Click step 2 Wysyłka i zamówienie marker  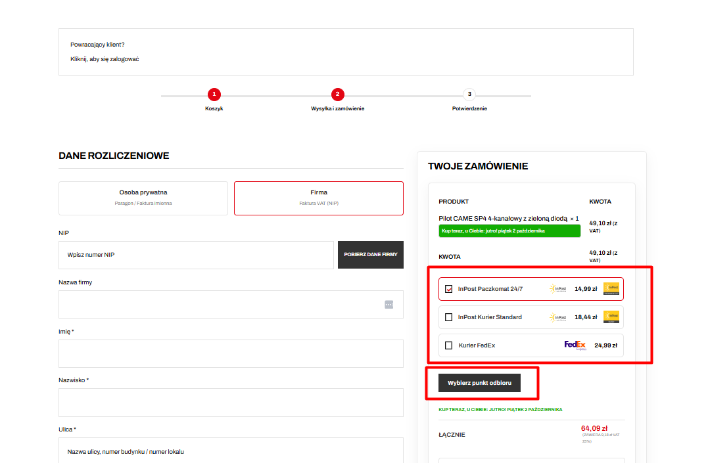pyautogui.click(x=338, y=95)
